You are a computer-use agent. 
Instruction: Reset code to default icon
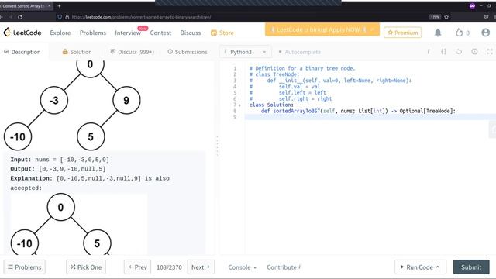point(459,52)
